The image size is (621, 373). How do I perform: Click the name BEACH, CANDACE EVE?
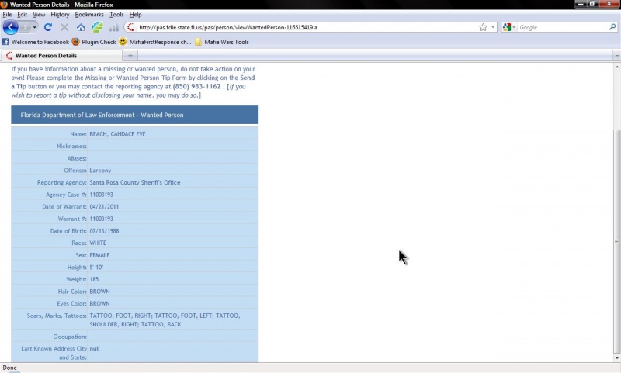point(118,134)
